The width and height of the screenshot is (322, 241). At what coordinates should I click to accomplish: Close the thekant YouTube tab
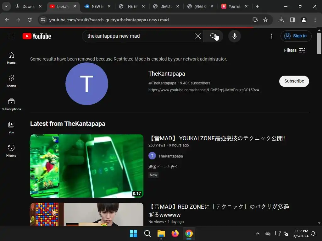click(x=75, y=6)
